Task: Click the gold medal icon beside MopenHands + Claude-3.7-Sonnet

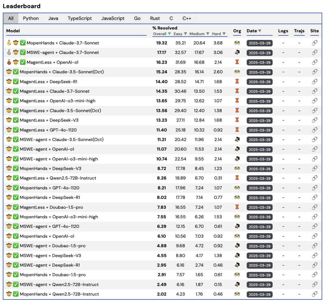Action: [8, 43]
